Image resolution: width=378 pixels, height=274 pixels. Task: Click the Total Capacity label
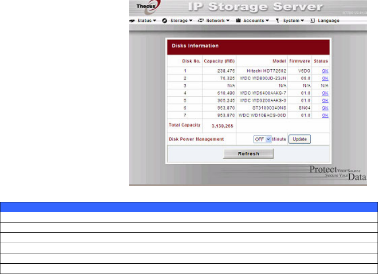[x=185, y=125]
